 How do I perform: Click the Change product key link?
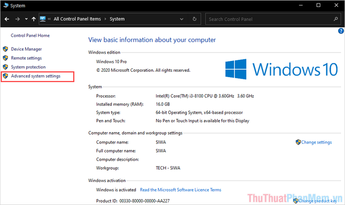(318, 201)
